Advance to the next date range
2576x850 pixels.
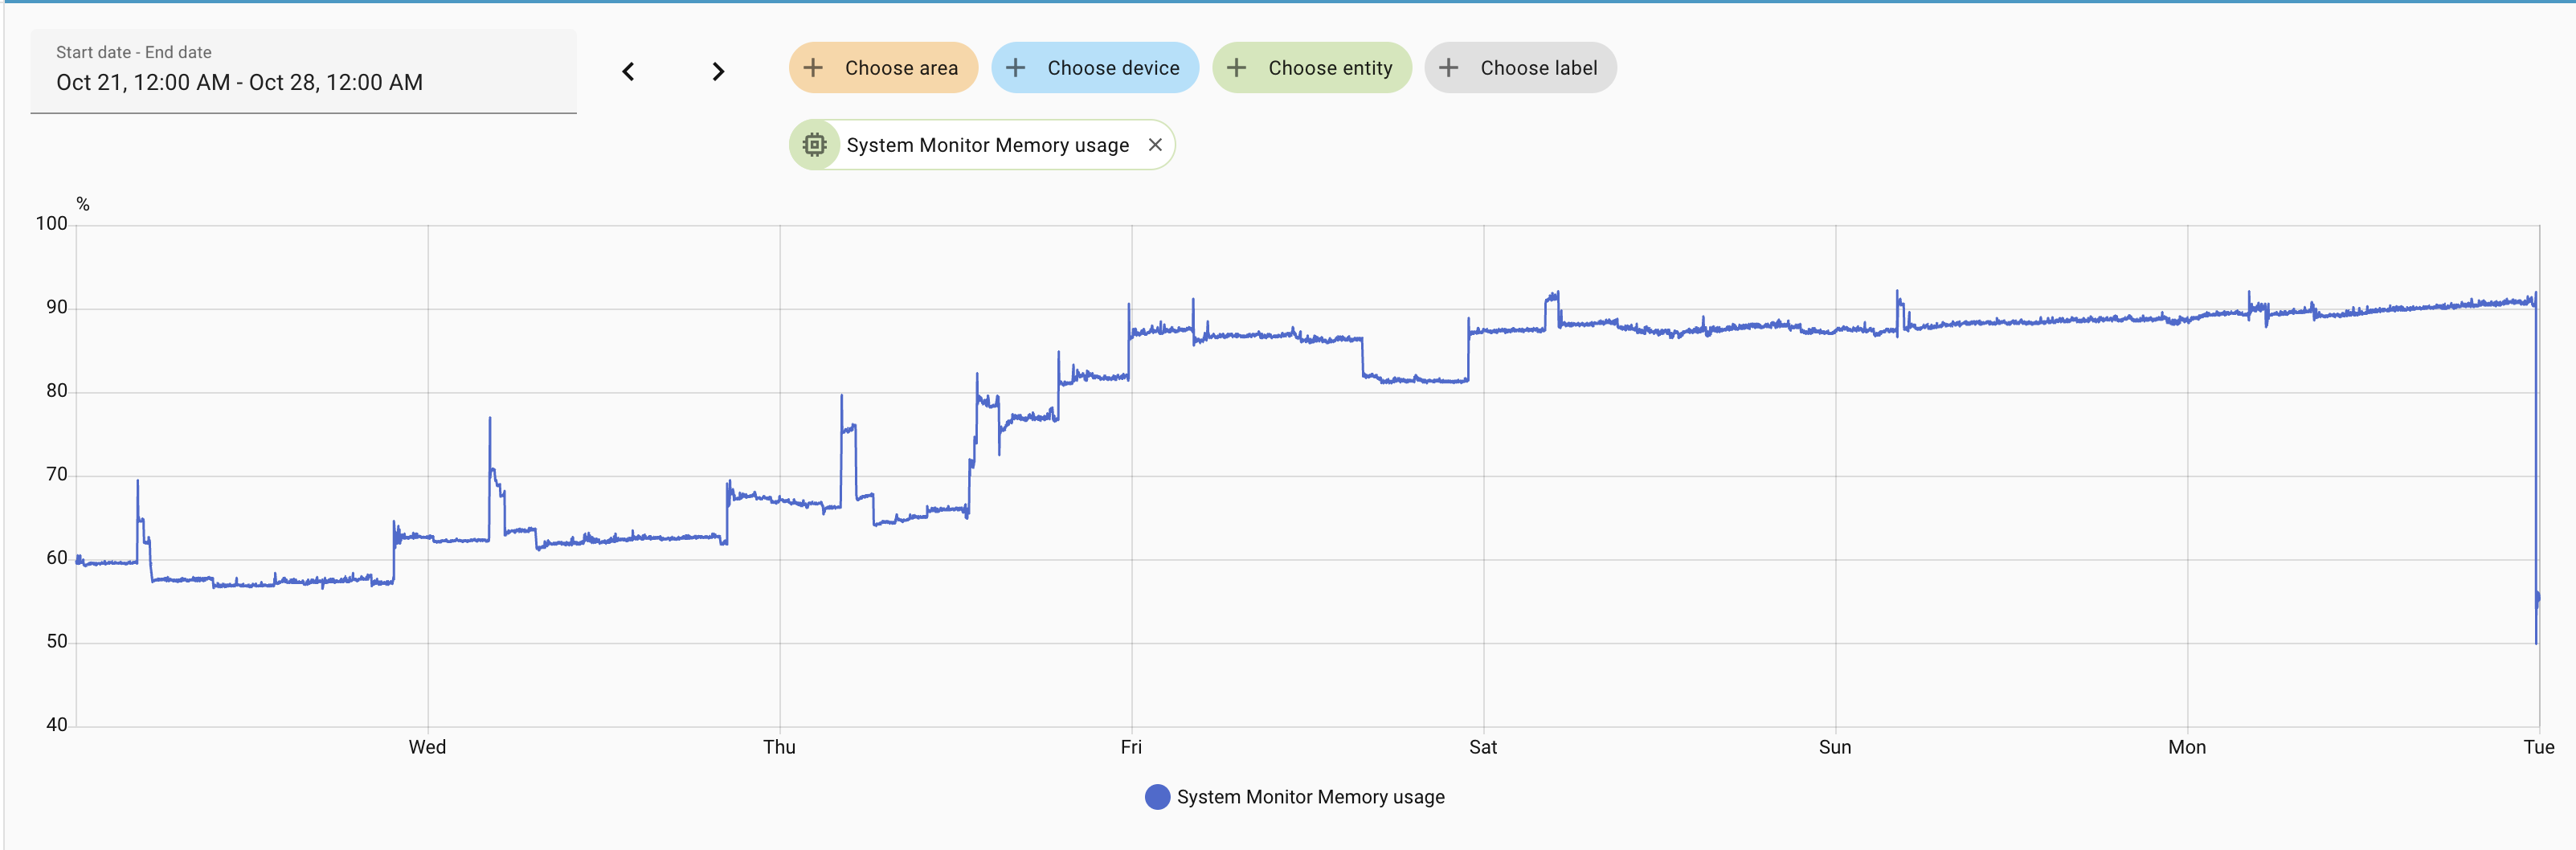click(718, 71)
